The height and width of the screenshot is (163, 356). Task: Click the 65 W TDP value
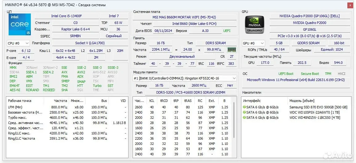pyautogui.click(x=118, y=23)
